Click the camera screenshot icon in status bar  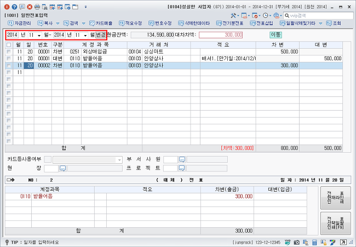pyautogui.click(x=296, y=242)
